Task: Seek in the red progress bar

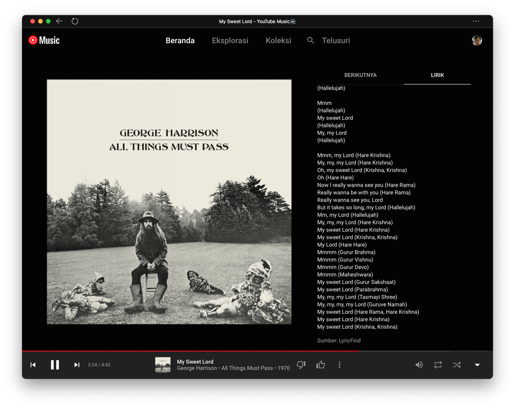Action: [196, 351]
